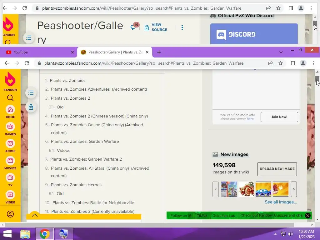Open the dragon zombie image thumbnail
The image size is (320, 240).
(x=246, y=189)
